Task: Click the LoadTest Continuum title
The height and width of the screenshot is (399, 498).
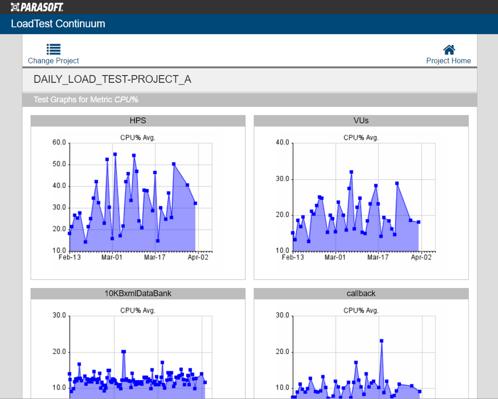Action: (58, 24)
